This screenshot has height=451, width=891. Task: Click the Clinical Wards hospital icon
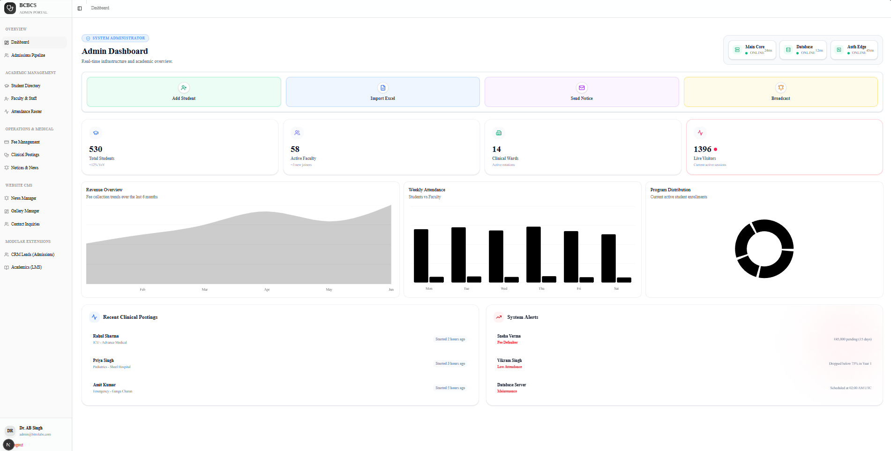(x=499, y=133)
